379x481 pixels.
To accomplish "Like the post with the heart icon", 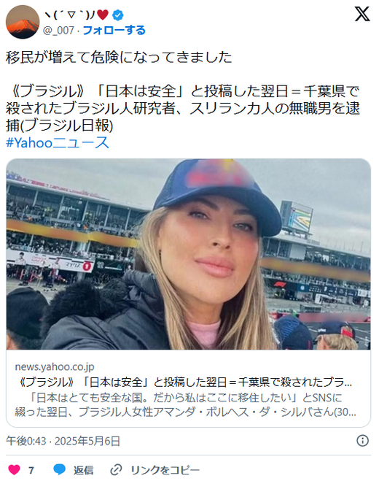I will (x=14, y=469).
